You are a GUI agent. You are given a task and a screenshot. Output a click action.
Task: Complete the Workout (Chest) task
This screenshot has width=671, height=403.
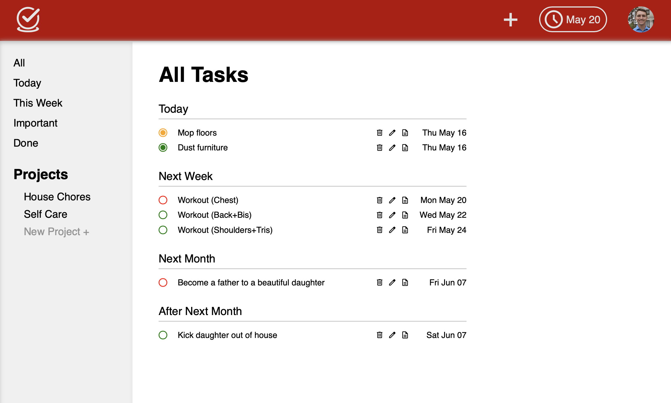pos(163,200)
